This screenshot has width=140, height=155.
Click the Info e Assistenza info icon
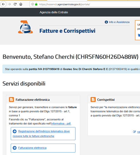(x=106, y=22)
